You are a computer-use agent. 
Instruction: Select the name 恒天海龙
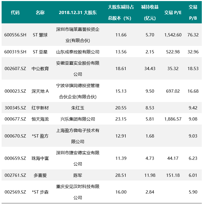[x=40, y=119]
